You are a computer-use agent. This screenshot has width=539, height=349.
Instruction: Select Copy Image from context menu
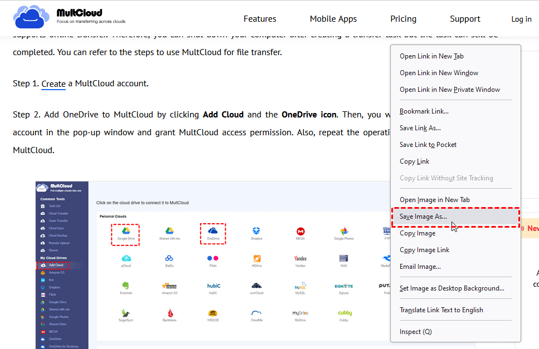[x=455, y=233]
